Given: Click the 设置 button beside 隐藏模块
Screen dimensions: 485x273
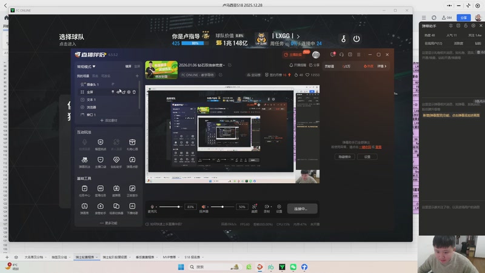Looking at the screenshot, I should [x=367, y=157].
